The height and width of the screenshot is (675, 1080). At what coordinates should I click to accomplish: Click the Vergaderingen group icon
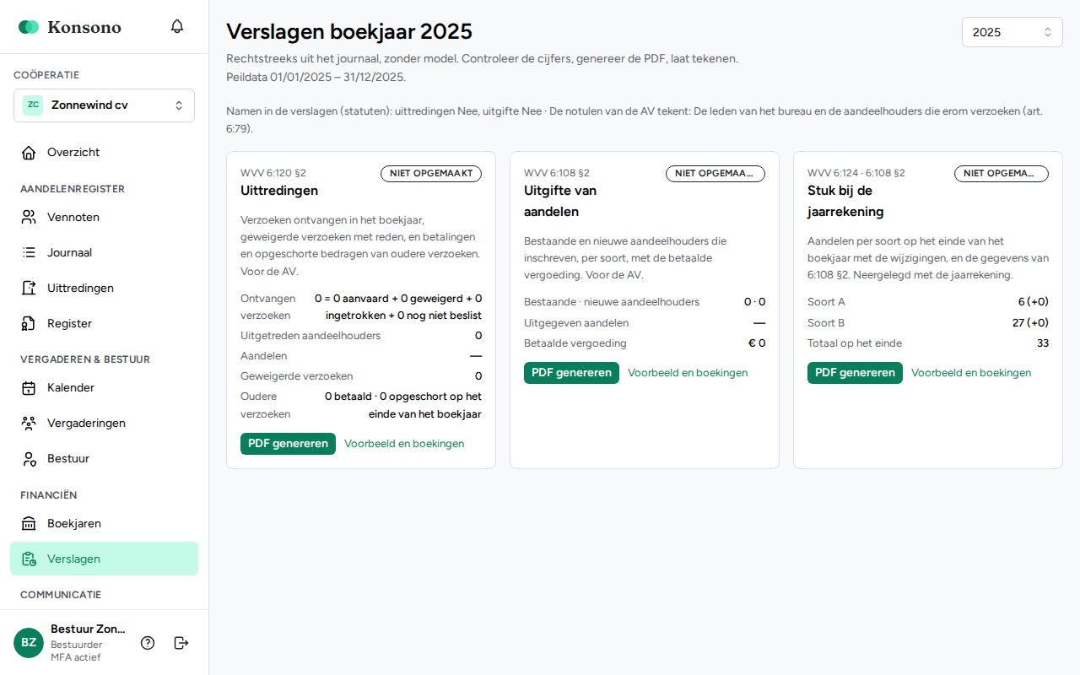[29, 424]
